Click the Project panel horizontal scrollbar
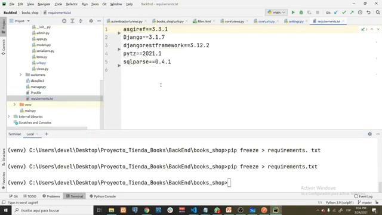The height and width of the screenshot is (215, 382). tap(47, 128)
